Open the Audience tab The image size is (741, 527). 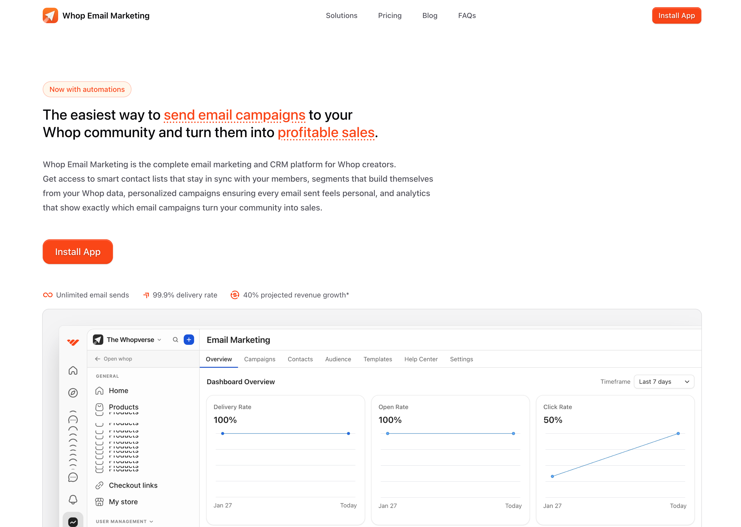[338, 359]
